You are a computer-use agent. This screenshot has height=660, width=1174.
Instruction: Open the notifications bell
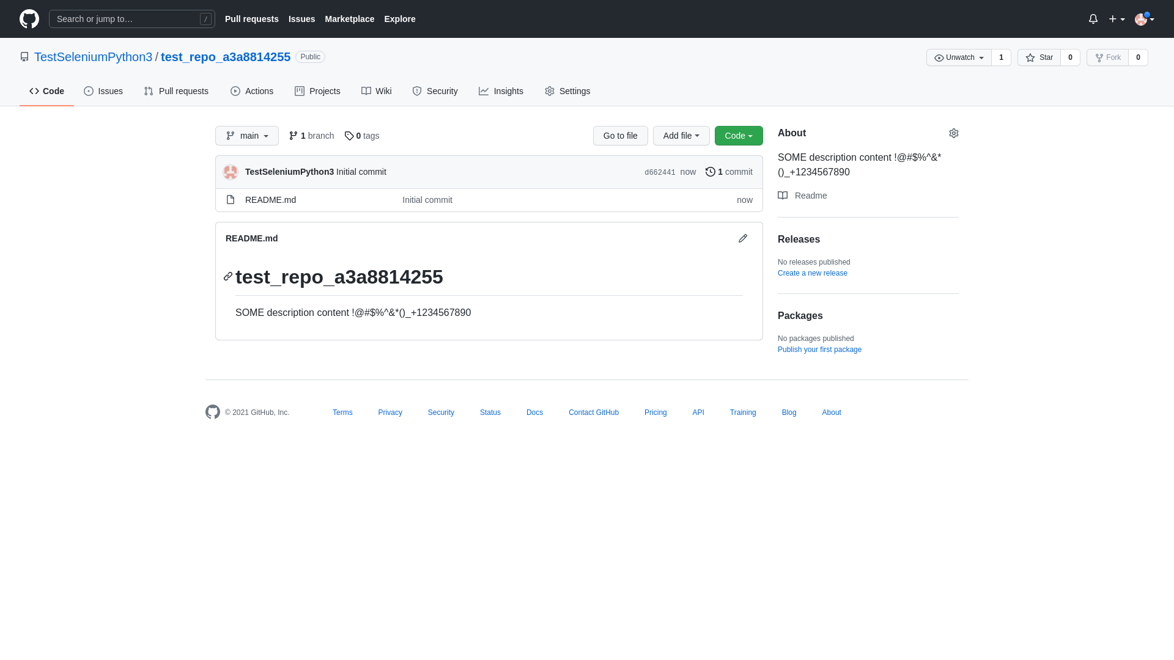pyautogui.click(x=1093, y=19)
